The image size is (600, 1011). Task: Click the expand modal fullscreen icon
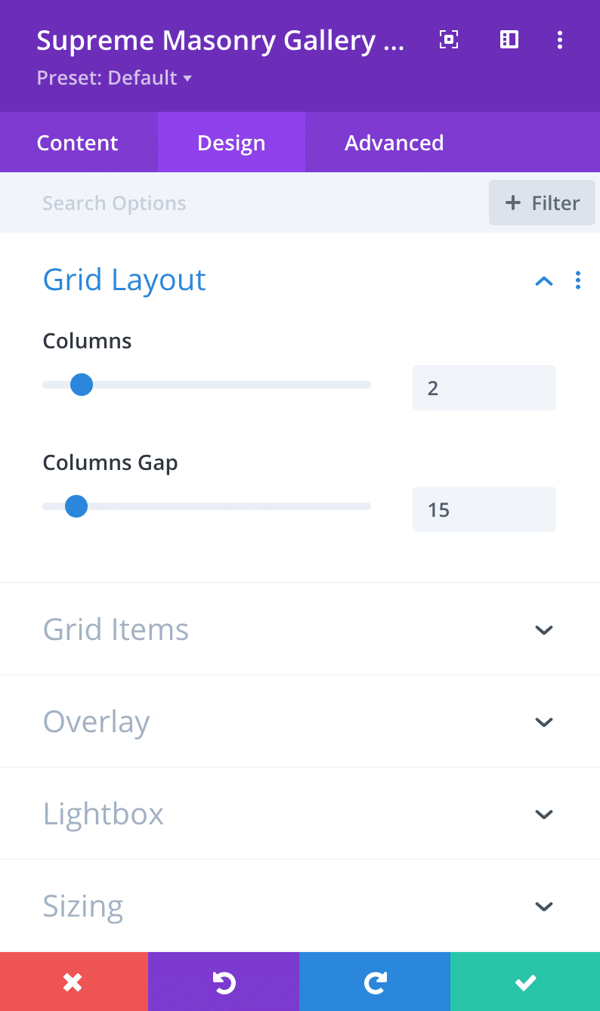[449, 40]
